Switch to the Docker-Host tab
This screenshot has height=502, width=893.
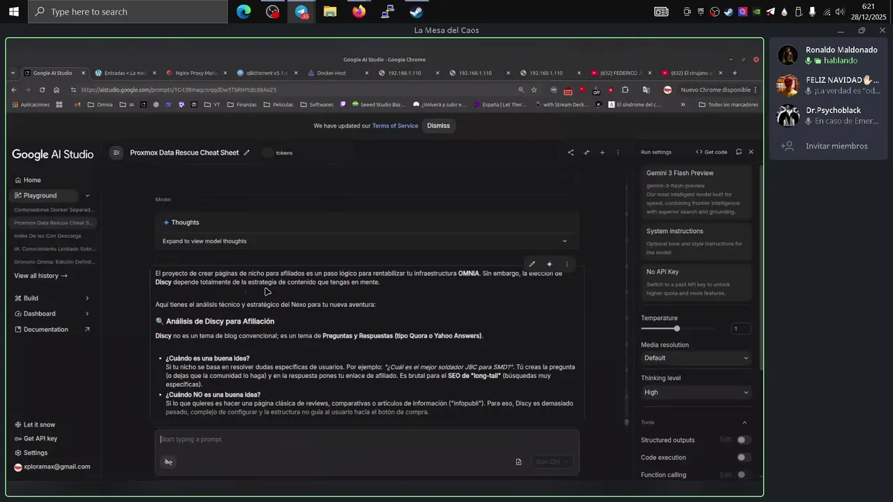[x=336, y=73]
